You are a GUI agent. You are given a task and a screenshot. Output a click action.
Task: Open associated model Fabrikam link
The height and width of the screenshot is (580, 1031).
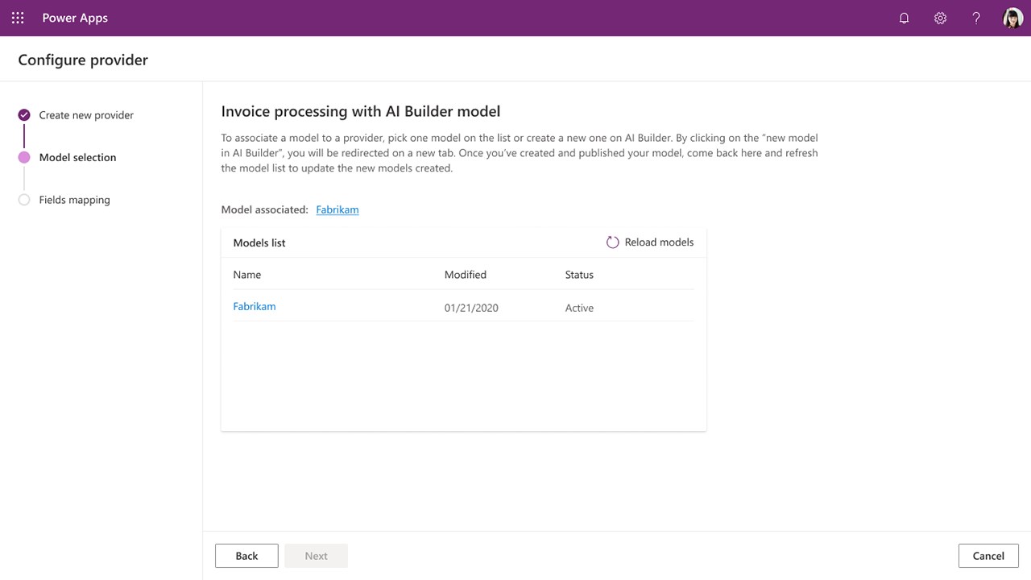click(337, 209)
